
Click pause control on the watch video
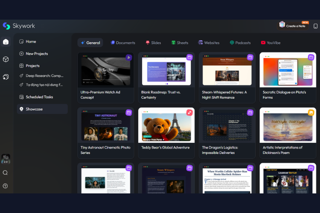tap(84, 82)
